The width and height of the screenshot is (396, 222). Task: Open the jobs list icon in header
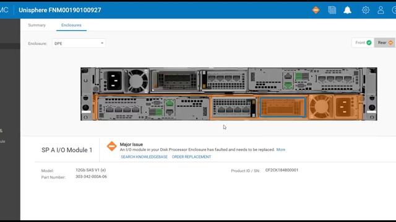(332, 10)
